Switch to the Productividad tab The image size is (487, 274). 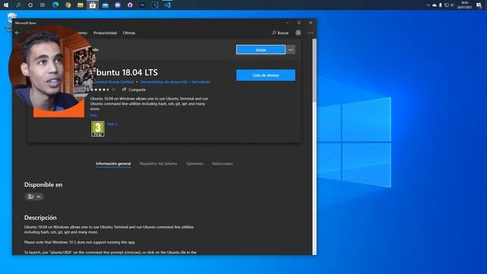pyautogui.click(x=105, y=33)
